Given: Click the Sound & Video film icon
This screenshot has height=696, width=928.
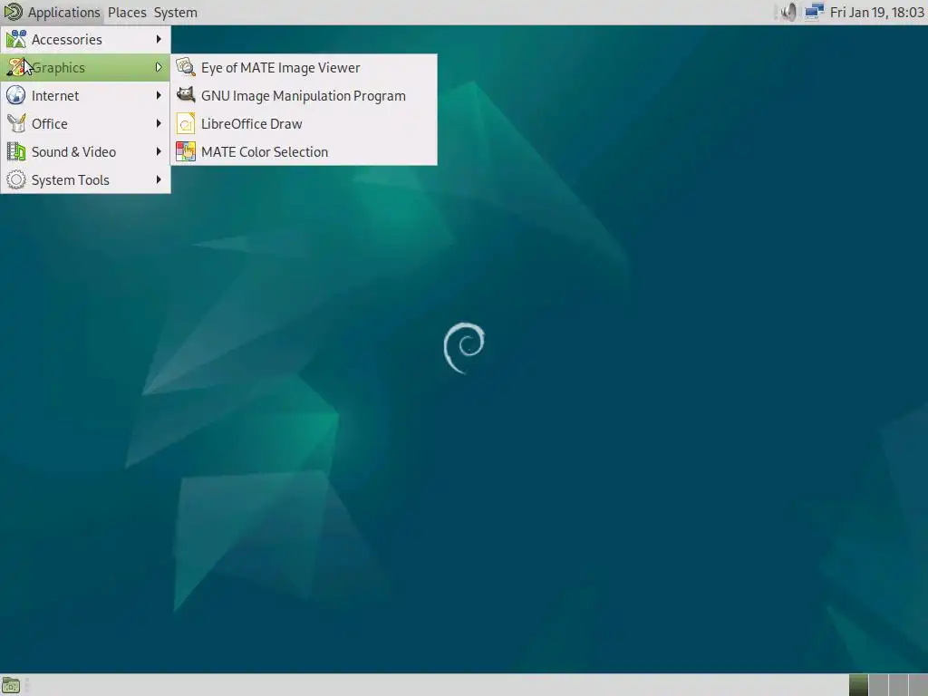Looking at the screenshot, I should (x=16, y=151).
